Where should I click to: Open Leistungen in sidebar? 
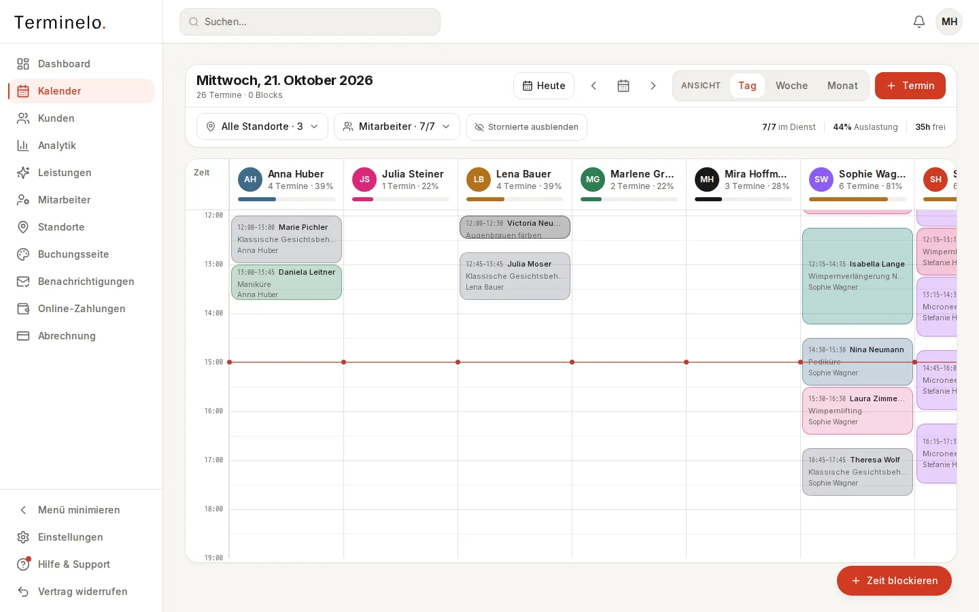pyautogui.click(x=82, y=173)
